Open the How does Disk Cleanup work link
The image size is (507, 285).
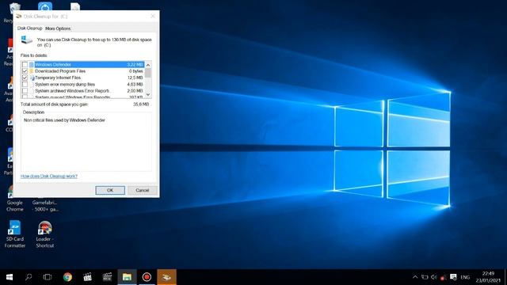point(49,176)
